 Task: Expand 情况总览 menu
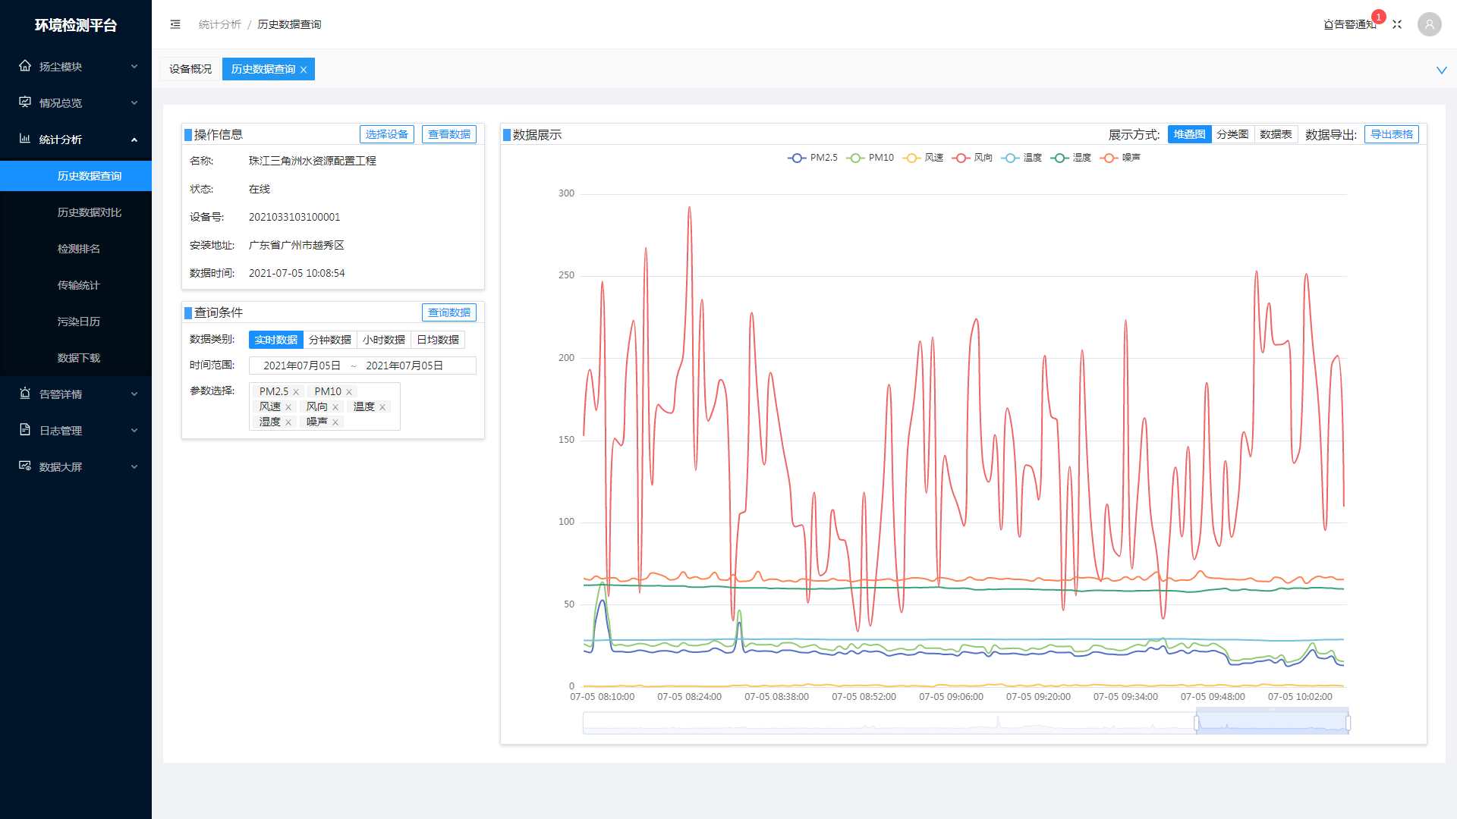[x=134, y=103]
